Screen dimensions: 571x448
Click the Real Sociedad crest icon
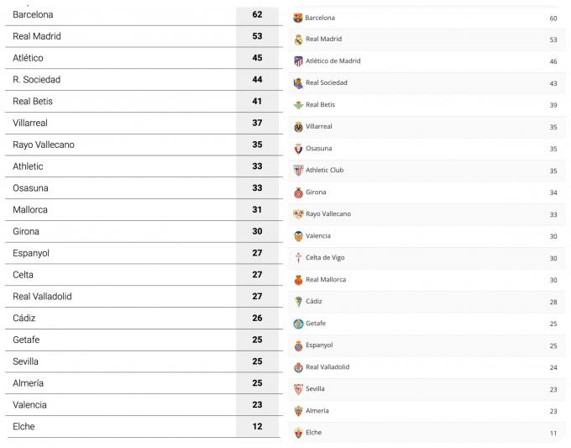[298, 83]
